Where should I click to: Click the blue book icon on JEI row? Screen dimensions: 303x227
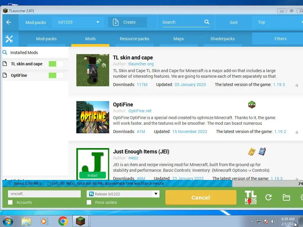(x=262, y=152)
